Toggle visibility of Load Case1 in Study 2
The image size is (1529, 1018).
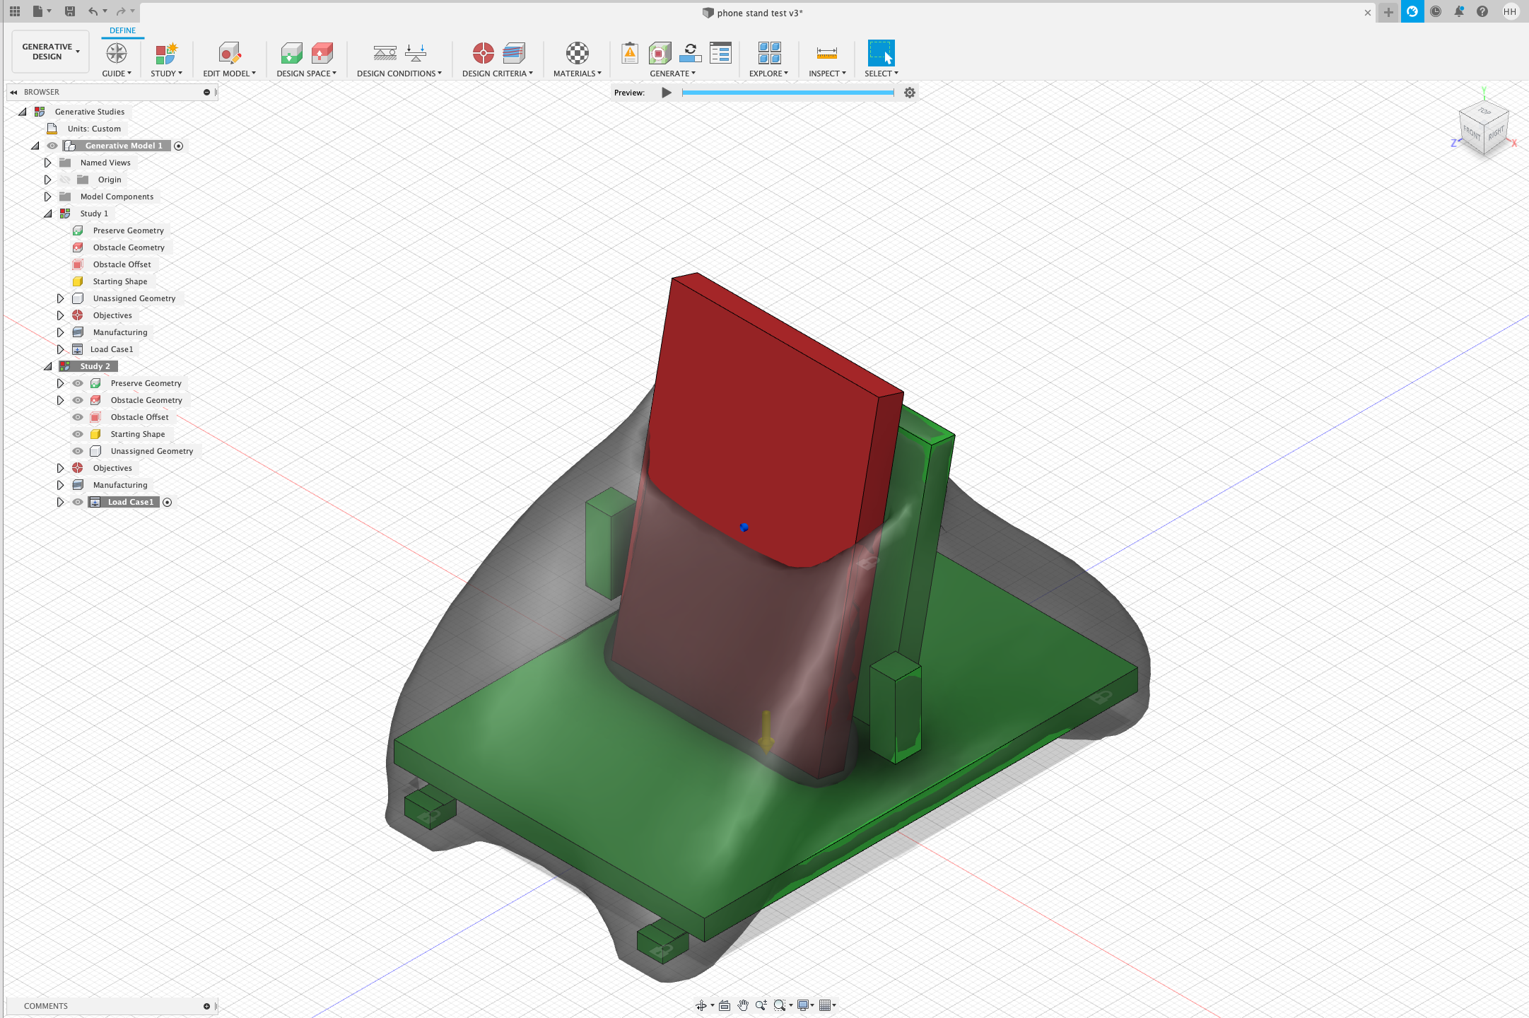(74, 501)
